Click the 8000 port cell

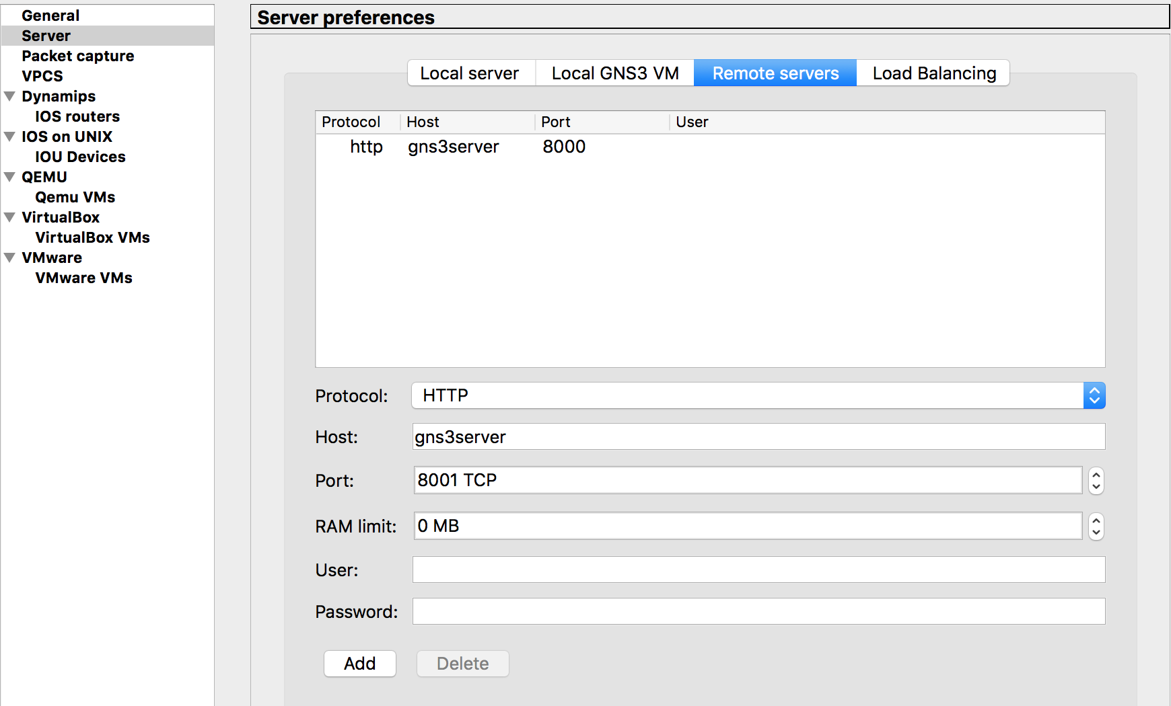pos(564,147)
